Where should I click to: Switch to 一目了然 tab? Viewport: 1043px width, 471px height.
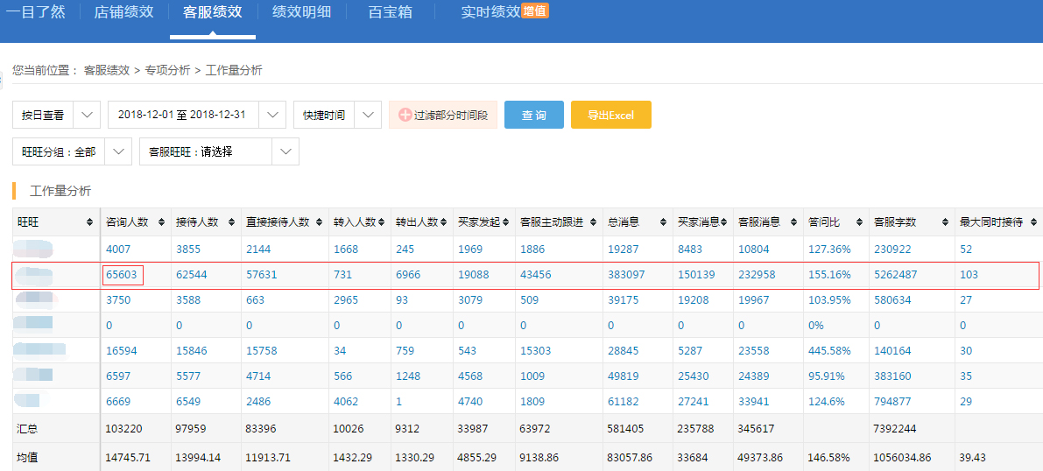pos(35,12)
